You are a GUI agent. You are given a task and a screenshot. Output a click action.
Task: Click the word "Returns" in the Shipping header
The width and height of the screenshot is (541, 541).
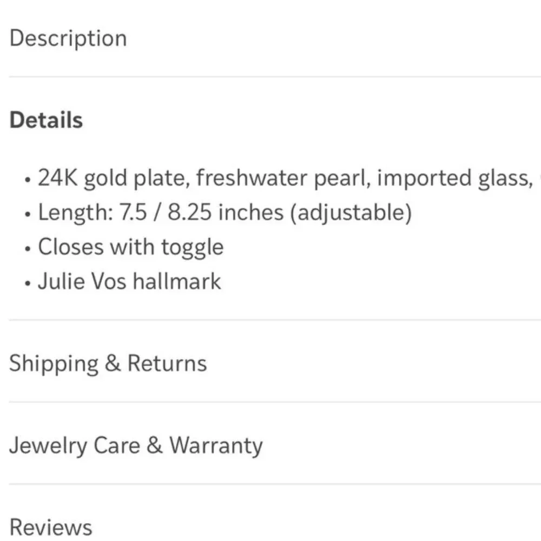167,363
